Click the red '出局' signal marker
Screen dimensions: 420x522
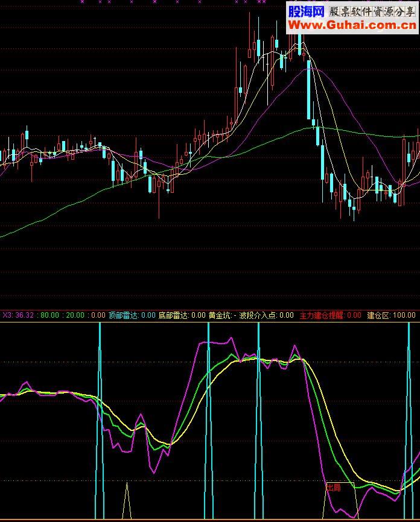pos(333,488)
